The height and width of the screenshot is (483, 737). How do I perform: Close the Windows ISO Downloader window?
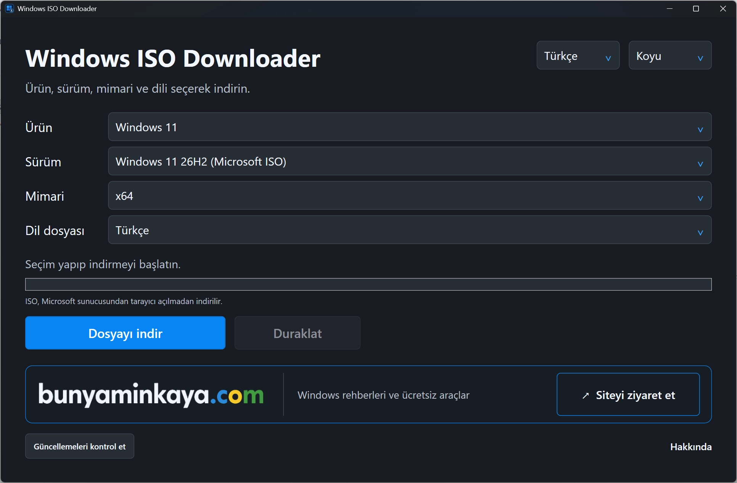click(723, 8)
